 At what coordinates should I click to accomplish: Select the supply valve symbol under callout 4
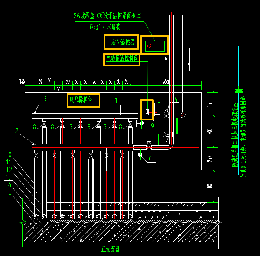166,113
